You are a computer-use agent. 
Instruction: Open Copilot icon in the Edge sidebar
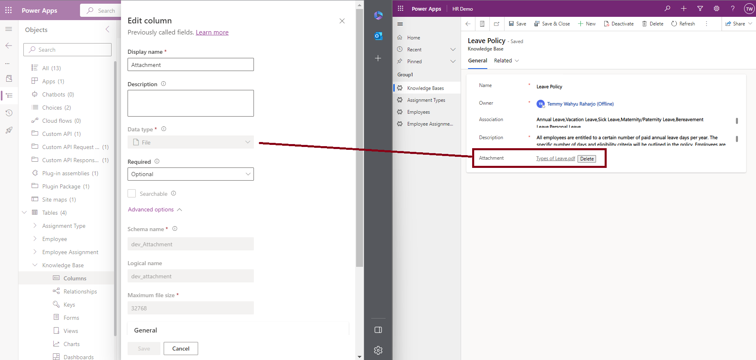[378, 16]
